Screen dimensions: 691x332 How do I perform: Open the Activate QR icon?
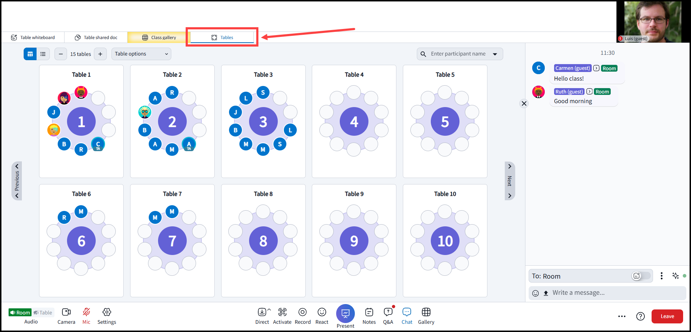[x=282, y=316]
